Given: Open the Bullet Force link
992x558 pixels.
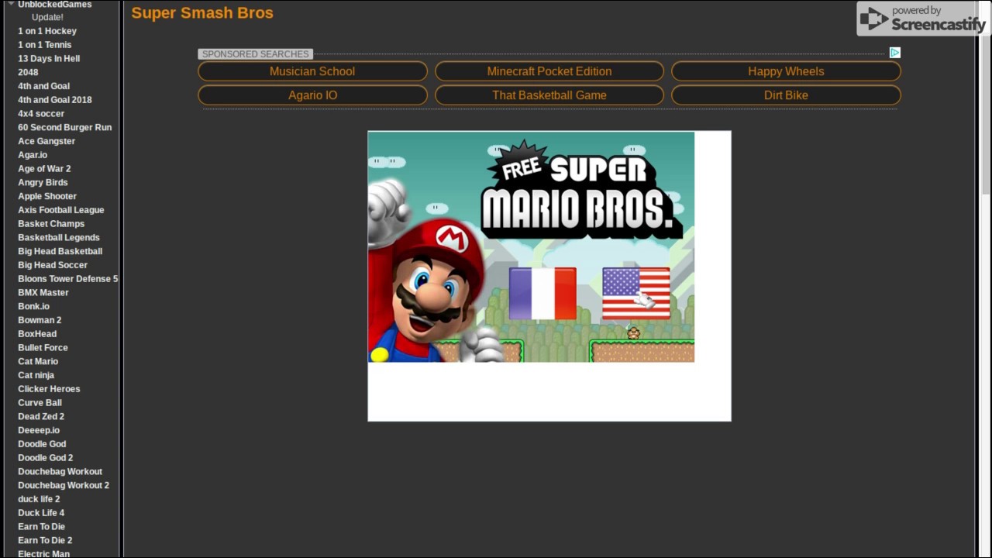Looking at the screenshot, I should coord(43,348).
